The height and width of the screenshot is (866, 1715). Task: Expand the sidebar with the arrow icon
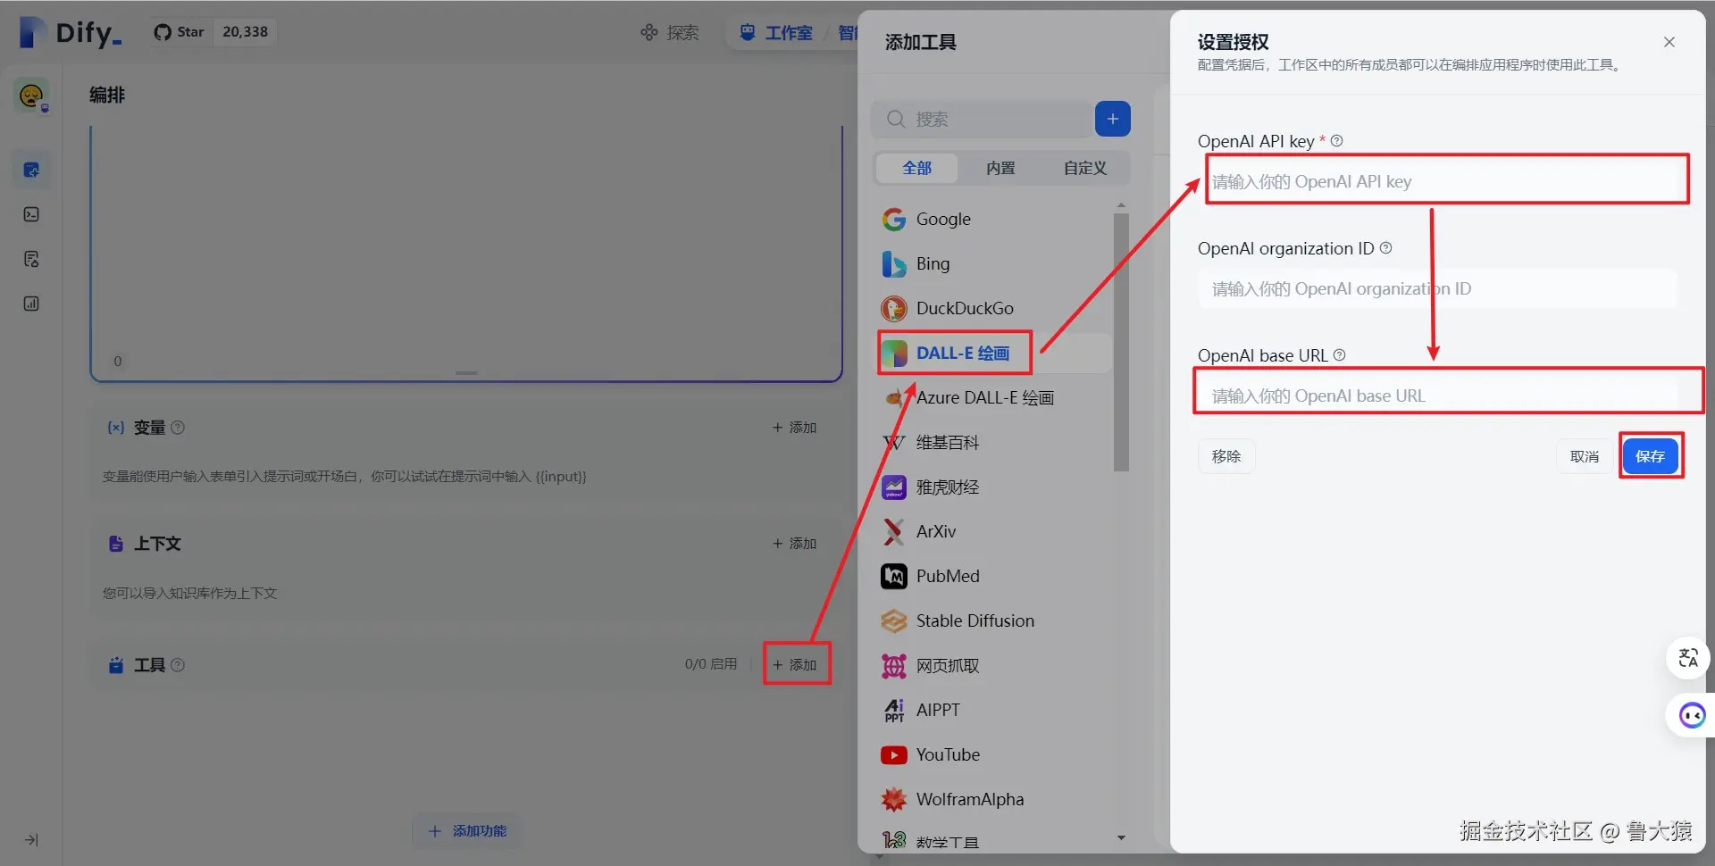[31, 840]
